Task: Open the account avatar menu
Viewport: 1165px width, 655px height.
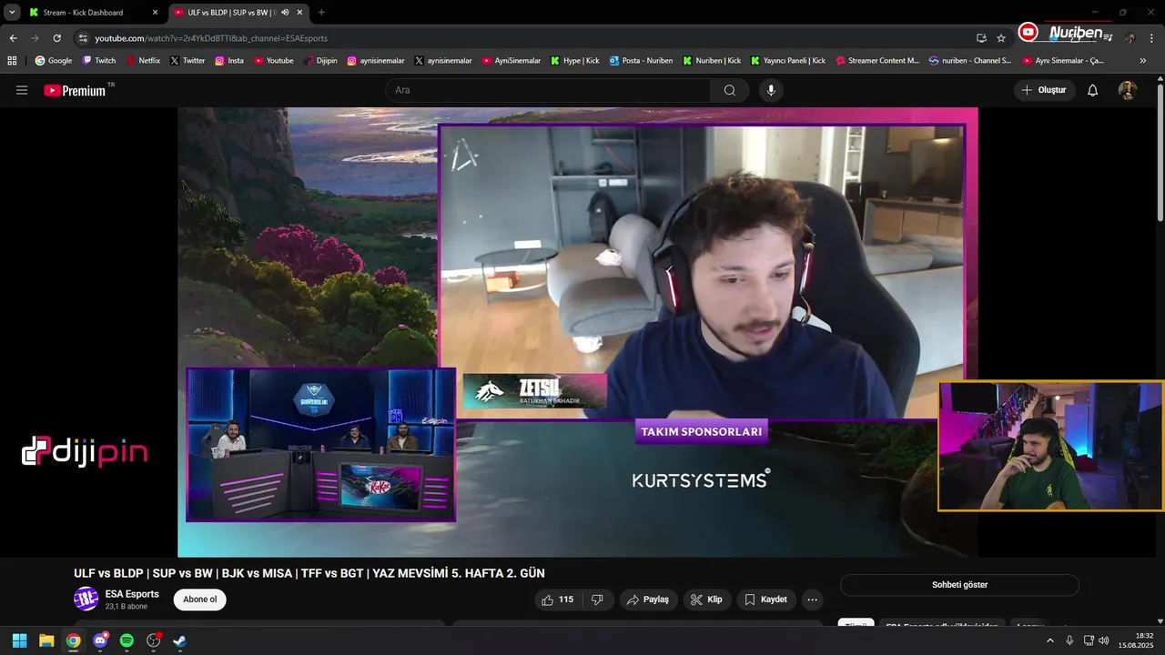Action: pyautogui.click(x=1127, y=90)
